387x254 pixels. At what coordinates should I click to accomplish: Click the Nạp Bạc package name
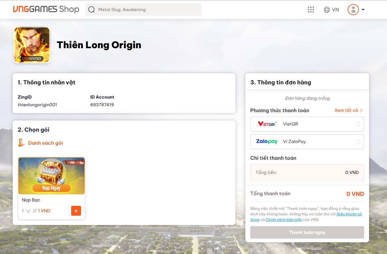(x=31, y=200)
